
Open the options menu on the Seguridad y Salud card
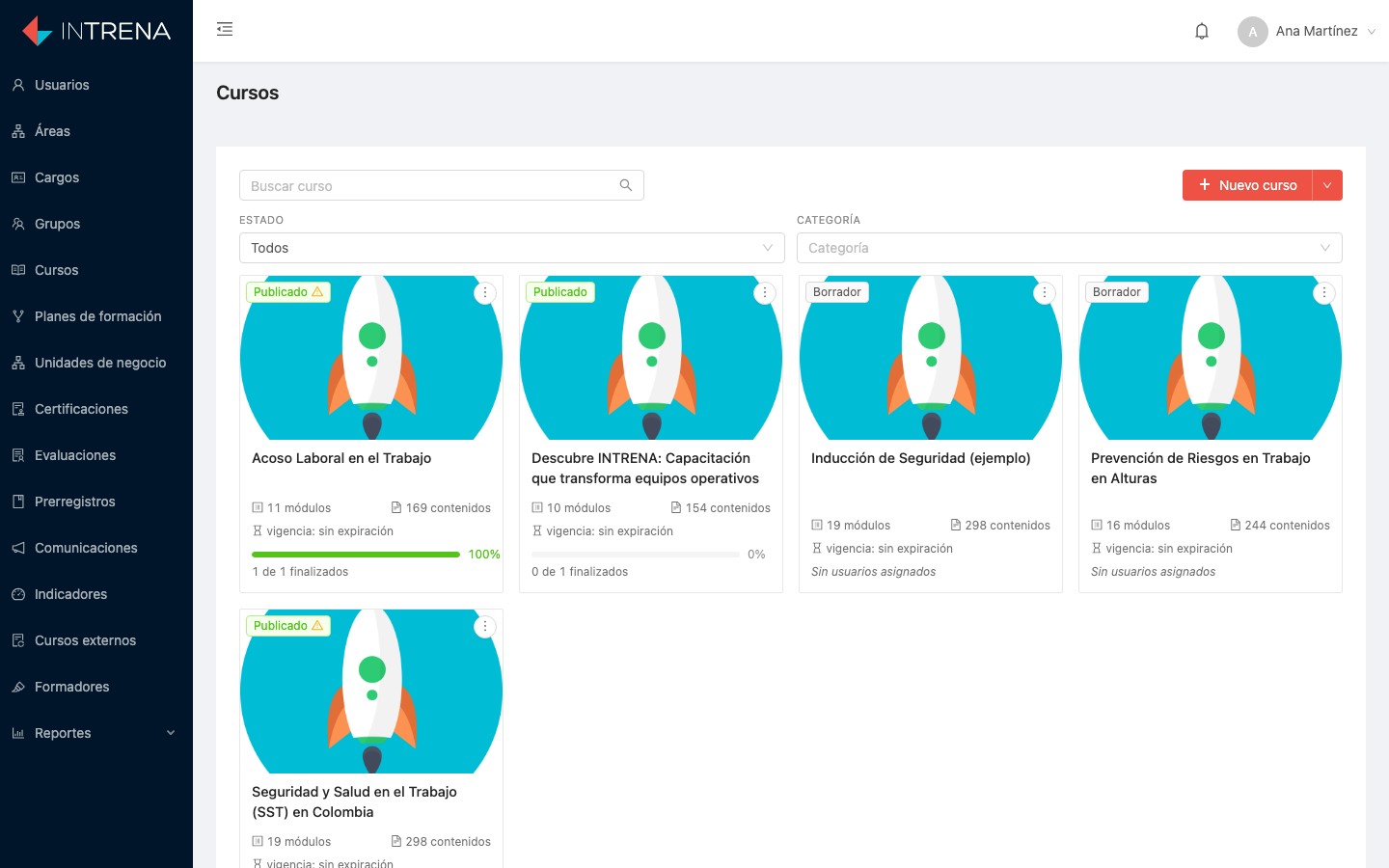485,627
